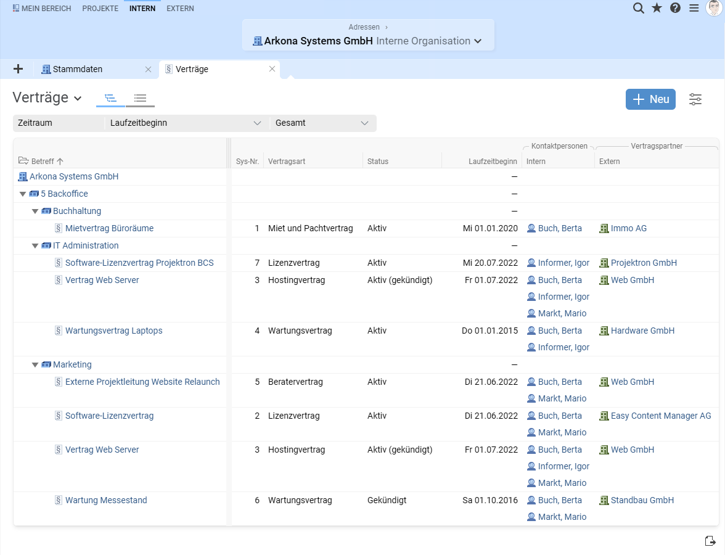Click the building icon of Hardware GmbH
Screen dimensions: 725x555
[x=604, y=331]
